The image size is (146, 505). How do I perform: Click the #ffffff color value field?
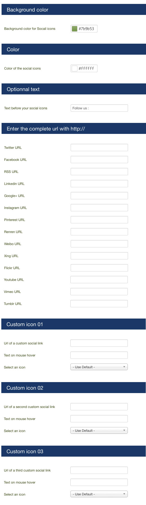point(84,69)
